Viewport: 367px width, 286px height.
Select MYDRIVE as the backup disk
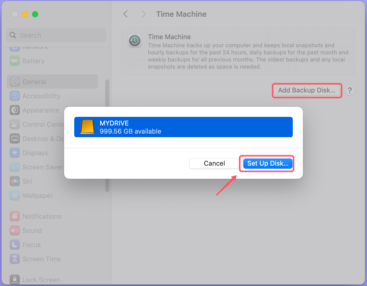(x=183, y=127)
